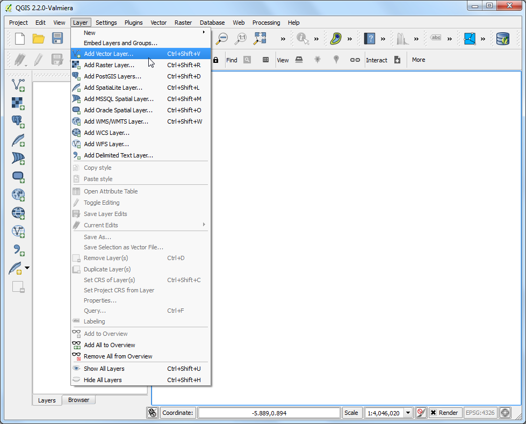Open the Raster menu

click(x=183, y=23)
